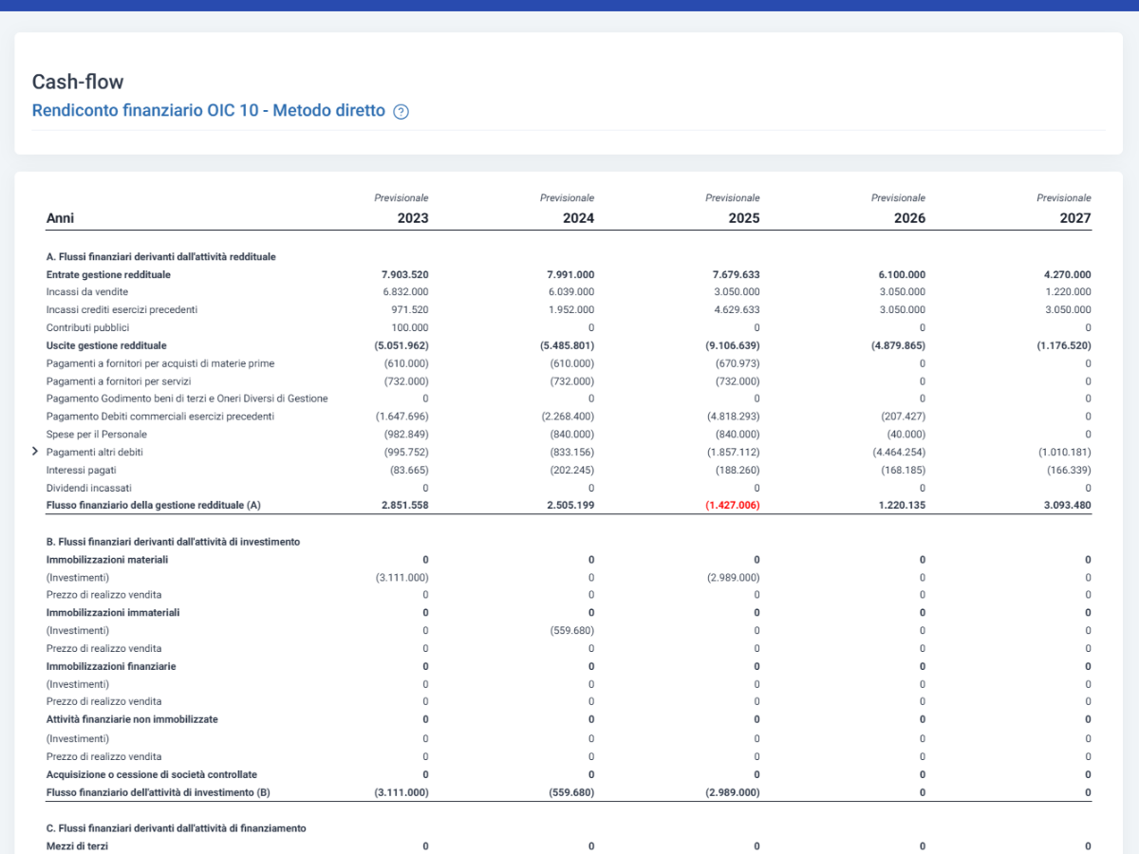Click the value (5.051.962)

401,345
